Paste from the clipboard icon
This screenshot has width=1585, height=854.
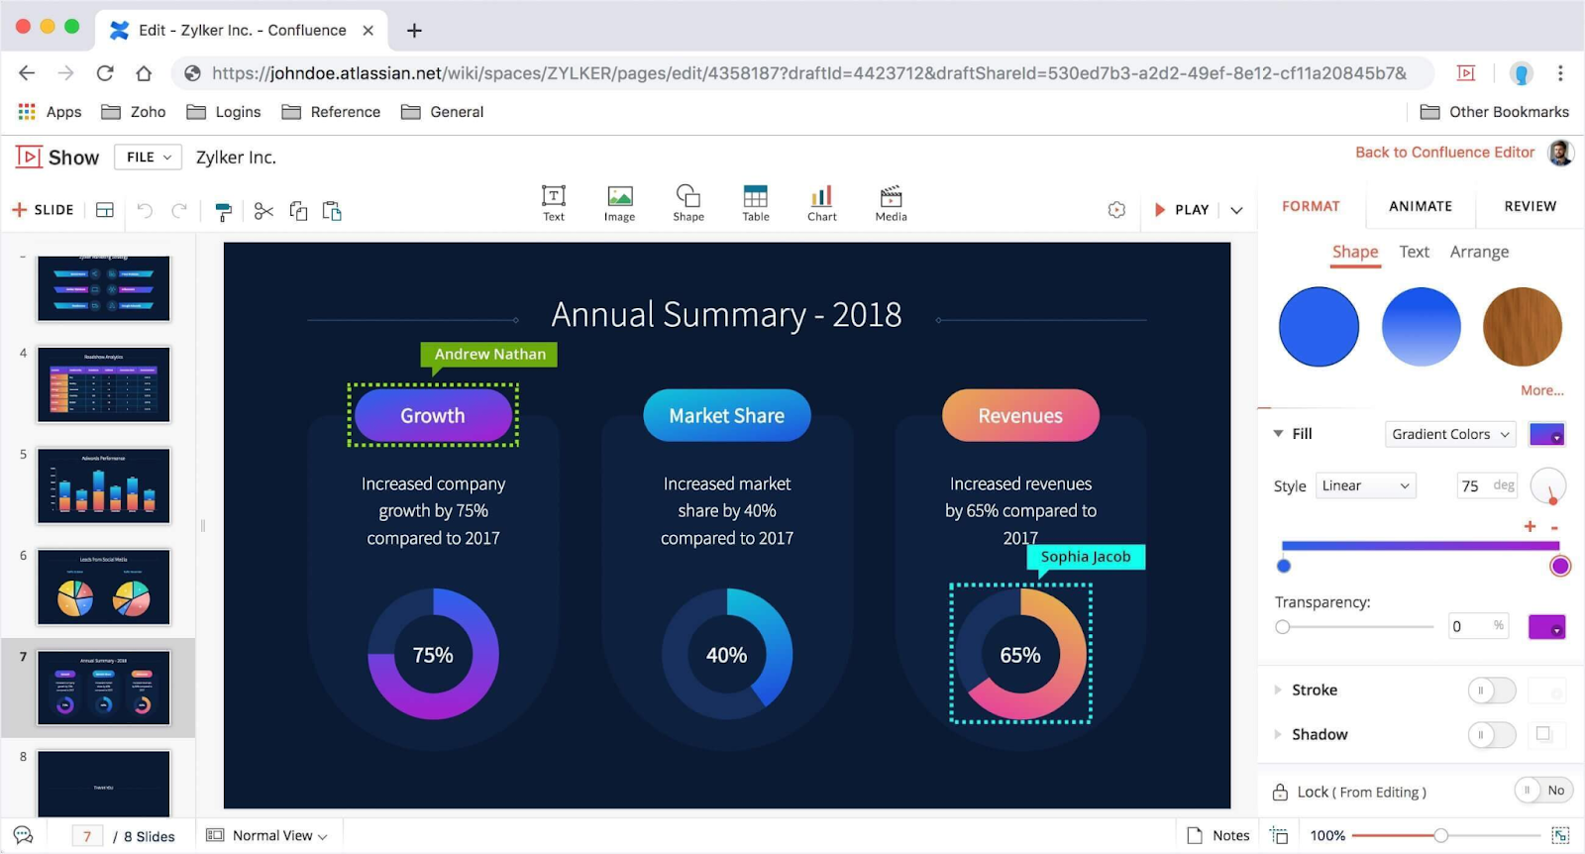click(332, 210)
